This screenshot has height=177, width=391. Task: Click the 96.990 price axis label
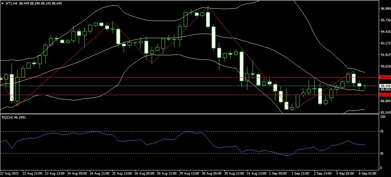pos(385,8)
